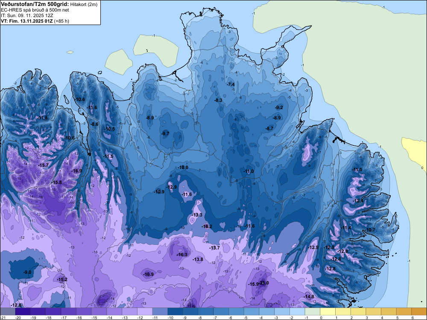This screenshot has height=320, width=427.
Task: Select the -12.4 temperature label
Action: pyautogui.click(x=358, y=201)
